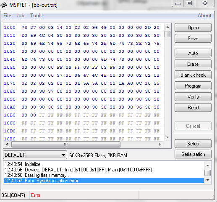
Task: Click the Program button
Action: coord(193,86)
